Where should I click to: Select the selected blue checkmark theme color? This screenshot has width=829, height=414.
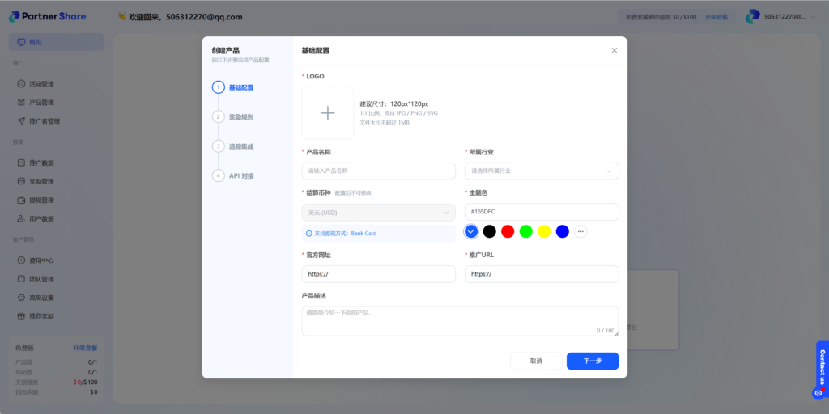pos(471,231)
